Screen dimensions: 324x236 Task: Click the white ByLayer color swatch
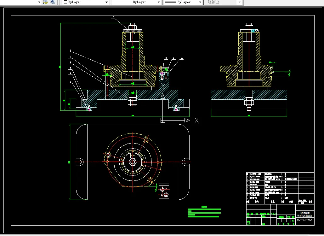click(x=65, y=2)
